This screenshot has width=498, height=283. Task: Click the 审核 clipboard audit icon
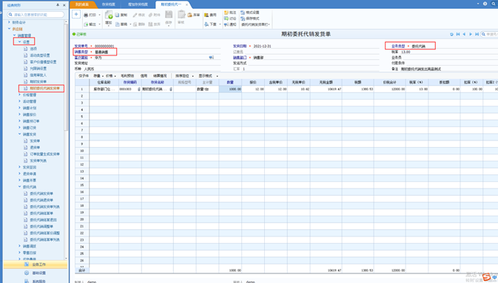[181, 15]
